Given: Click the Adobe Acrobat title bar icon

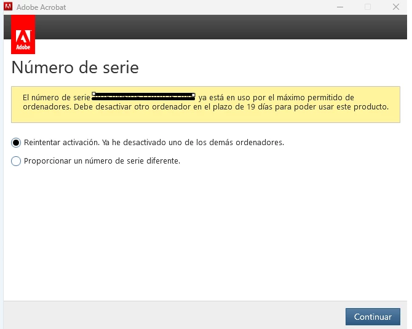Looking at the screenshot, I should tap(8, 6).
